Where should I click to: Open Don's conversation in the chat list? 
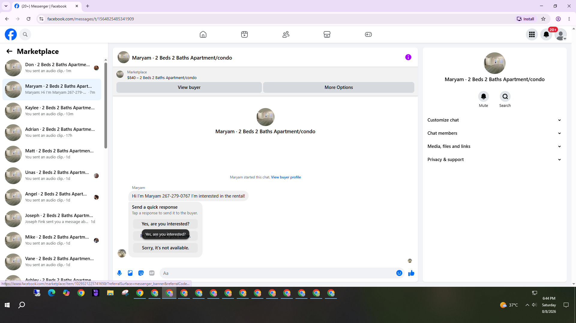[x=52, y=68]
